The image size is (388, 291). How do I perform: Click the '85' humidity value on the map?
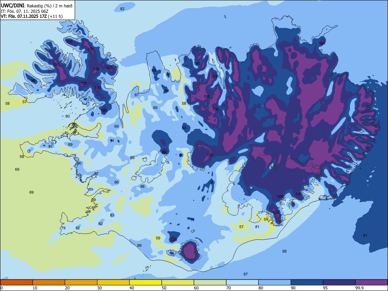[132, 158]
